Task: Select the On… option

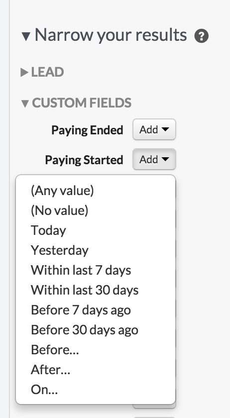Action: (x=44, y=390)
